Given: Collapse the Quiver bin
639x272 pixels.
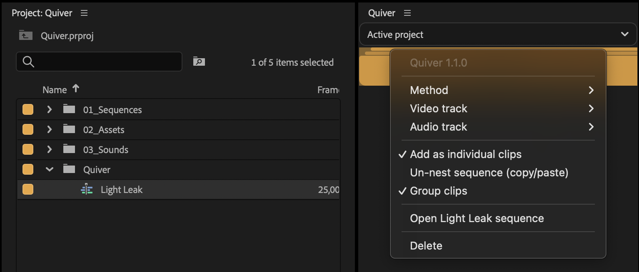Looking at the screenshot, I should [50, 170].
